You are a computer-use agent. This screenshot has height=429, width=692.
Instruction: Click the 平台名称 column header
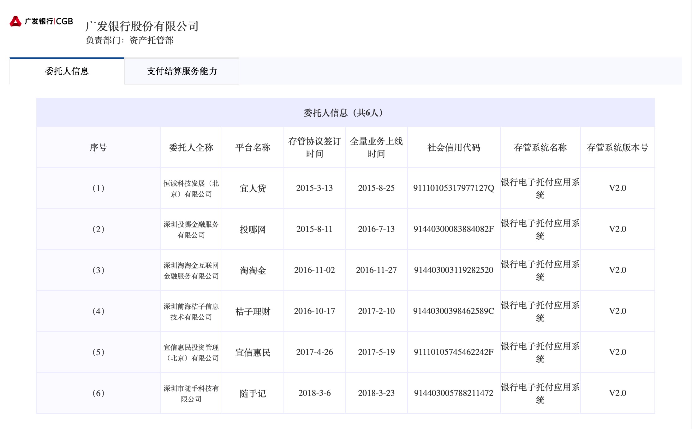[253, 147]
